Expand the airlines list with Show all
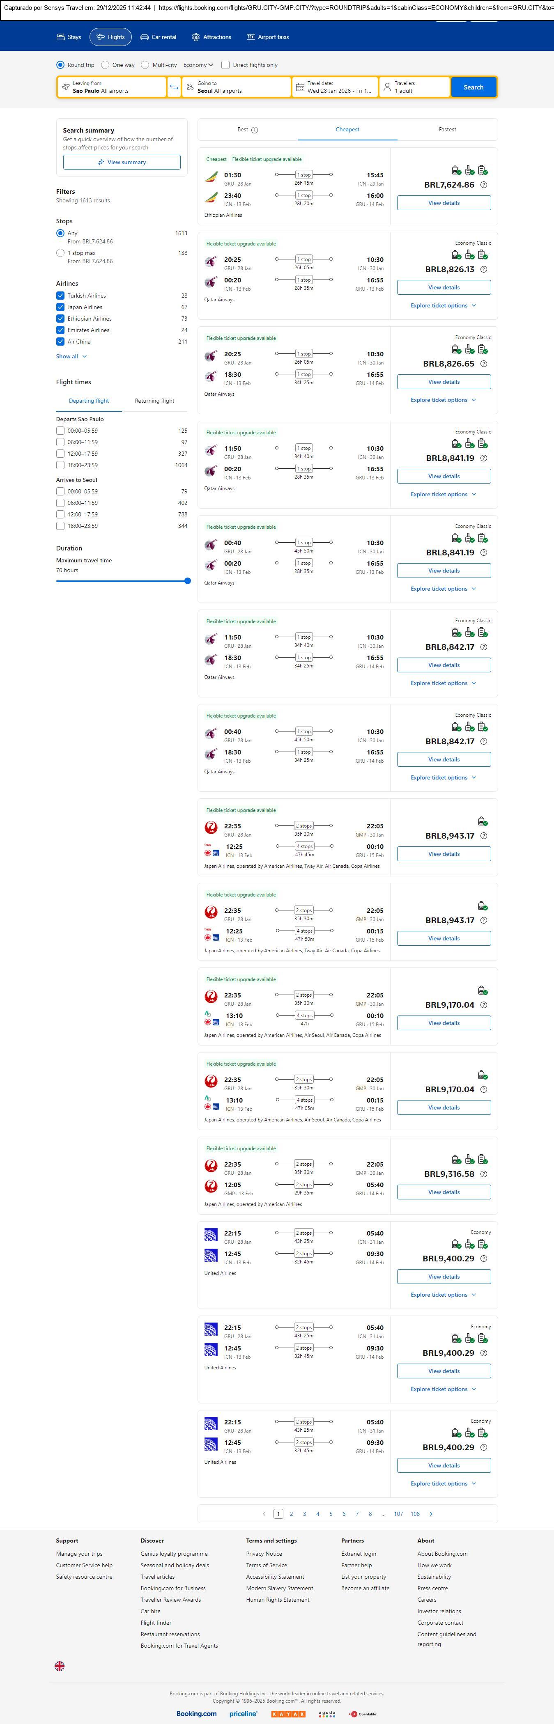Screen dimensions: 554x1724 (x=71, y=357)
